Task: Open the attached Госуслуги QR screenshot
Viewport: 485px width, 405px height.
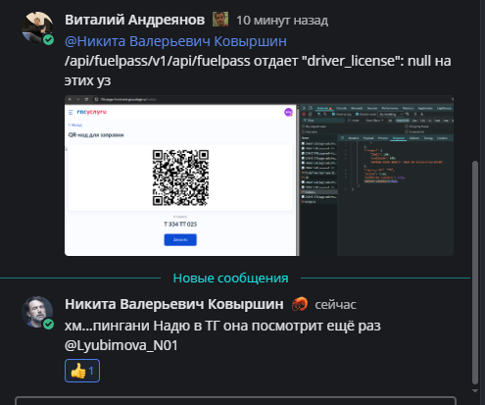Action: [259, 176]
